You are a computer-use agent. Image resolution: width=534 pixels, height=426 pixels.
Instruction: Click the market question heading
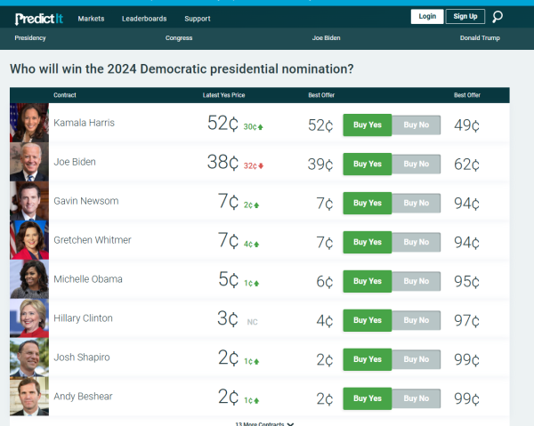pos(182,69)
